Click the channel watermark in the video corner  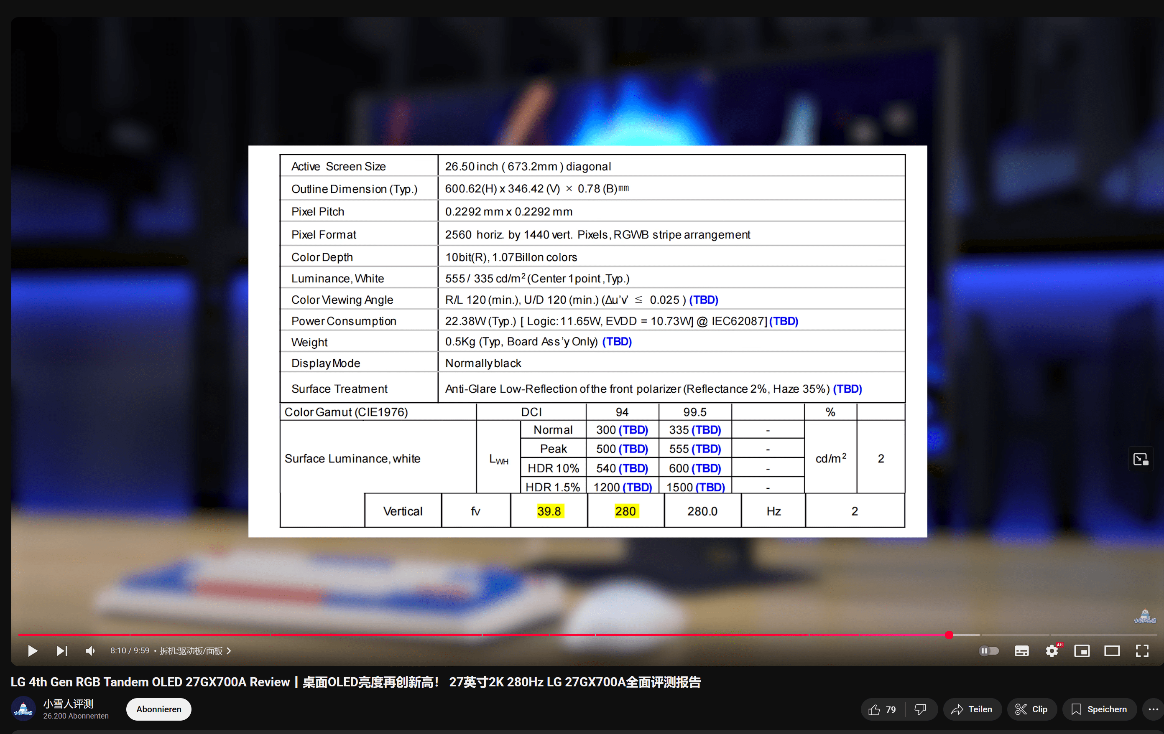pyautogui.click(x=1145, y=617)
